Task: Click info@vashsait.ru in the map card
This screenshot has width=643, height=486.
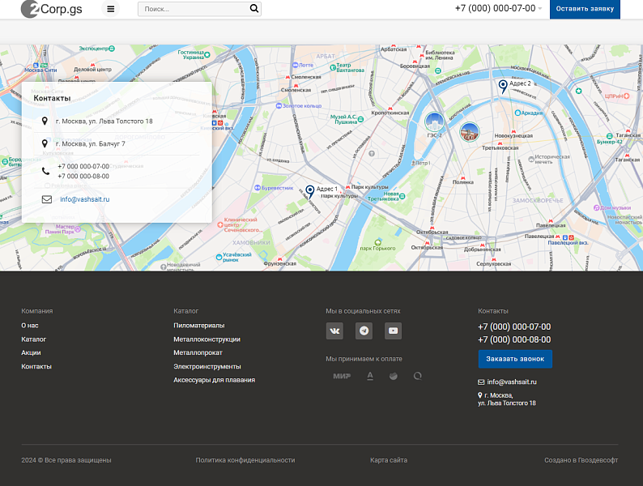Action: [84, 199]
